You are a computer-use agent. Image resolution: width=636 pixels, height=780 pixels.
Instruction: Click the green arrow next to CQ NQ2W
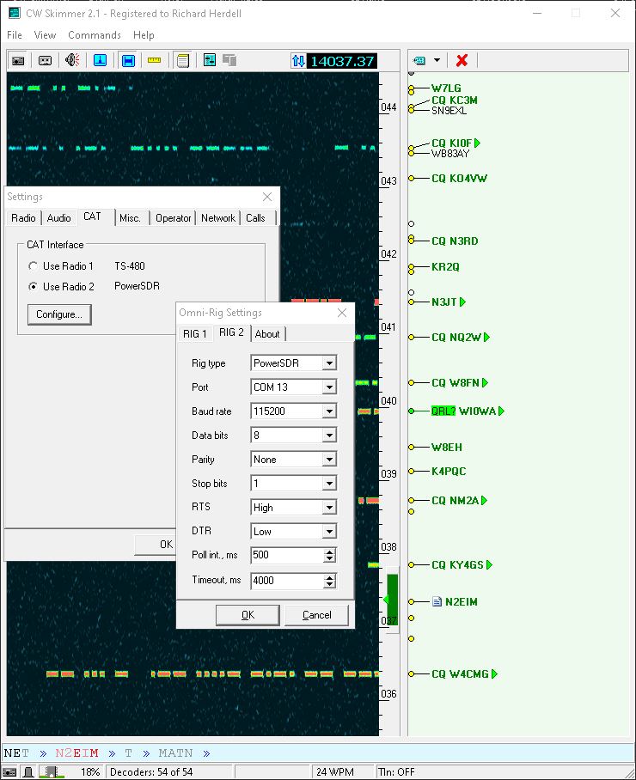[x=486, y=338]
